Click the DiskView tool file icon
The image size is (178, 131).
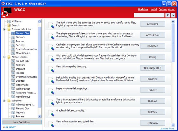pyautogui.click(x=51, y=113)
